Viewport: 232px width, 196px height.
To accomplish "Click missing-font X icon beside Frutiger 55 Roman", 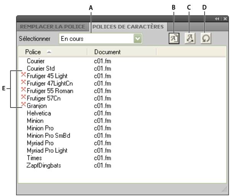I will tap(23, 89).
